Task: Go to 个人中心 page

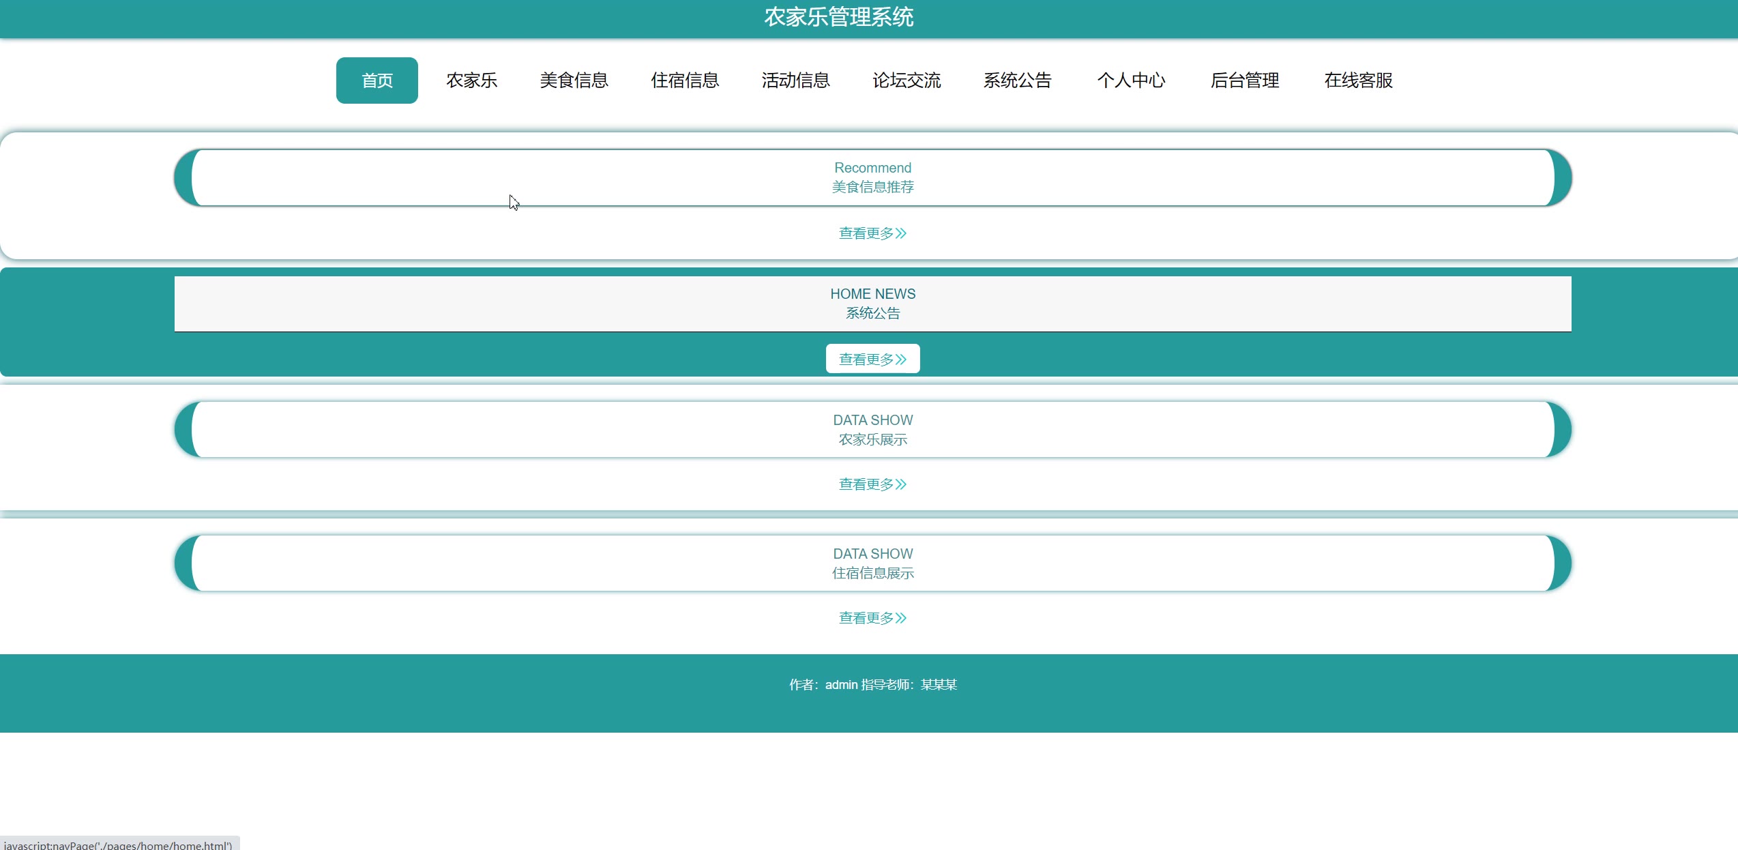Action: point(1130,80)
